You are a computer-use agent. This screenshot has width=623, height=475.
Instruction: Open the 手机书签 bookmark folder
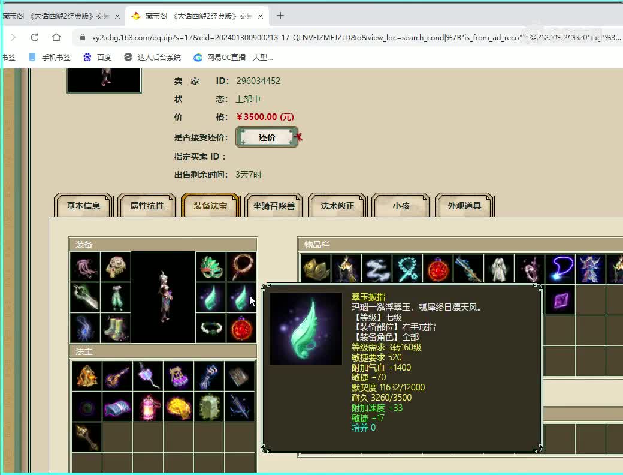click(50, 58)
